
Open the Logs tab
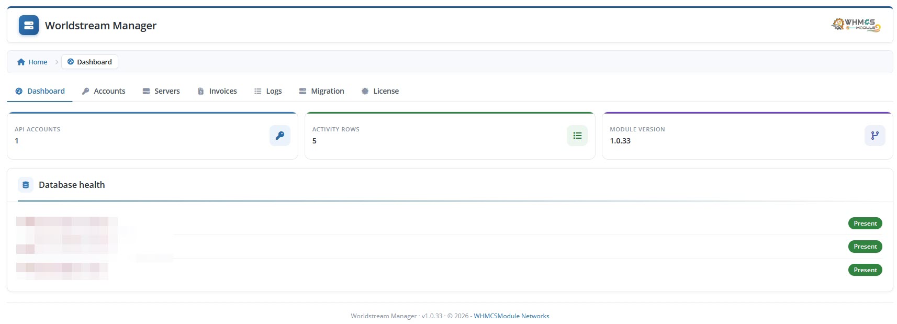pos(268,91)
